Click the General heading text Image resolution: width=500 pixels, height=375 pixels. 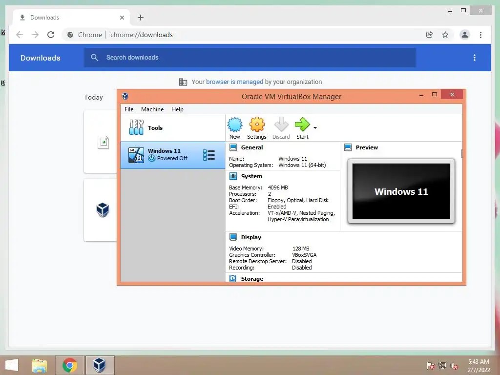(252, 147)
